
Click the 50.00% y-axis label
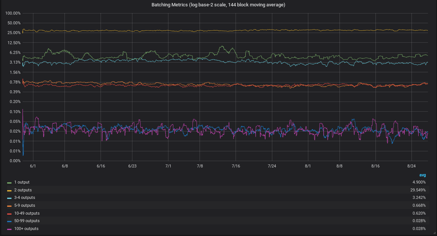click(14, 23)
